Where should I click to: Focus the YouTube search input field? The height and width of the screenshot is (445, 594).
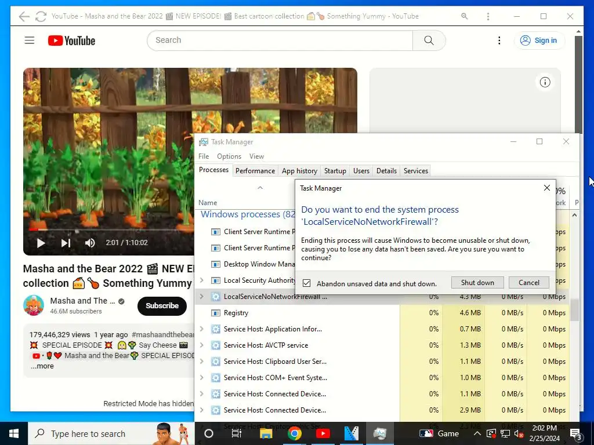[280, 40]
